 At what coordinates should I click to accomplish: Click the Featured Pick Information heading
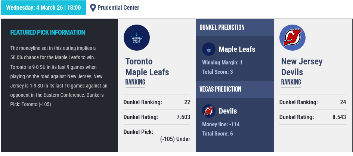click(48, 32)
